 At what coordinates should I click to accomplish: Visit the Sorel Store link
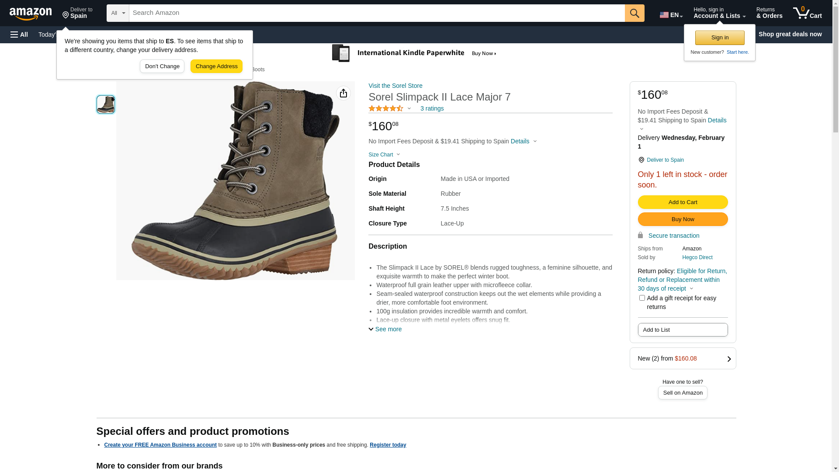tap(395, 86)
